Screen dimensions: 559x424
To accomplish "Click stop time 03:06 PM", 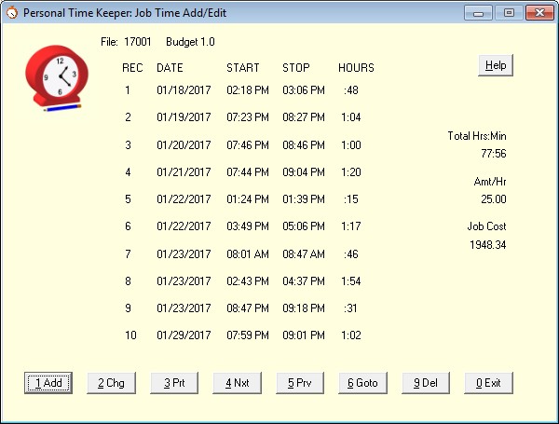I will (304, 90).
